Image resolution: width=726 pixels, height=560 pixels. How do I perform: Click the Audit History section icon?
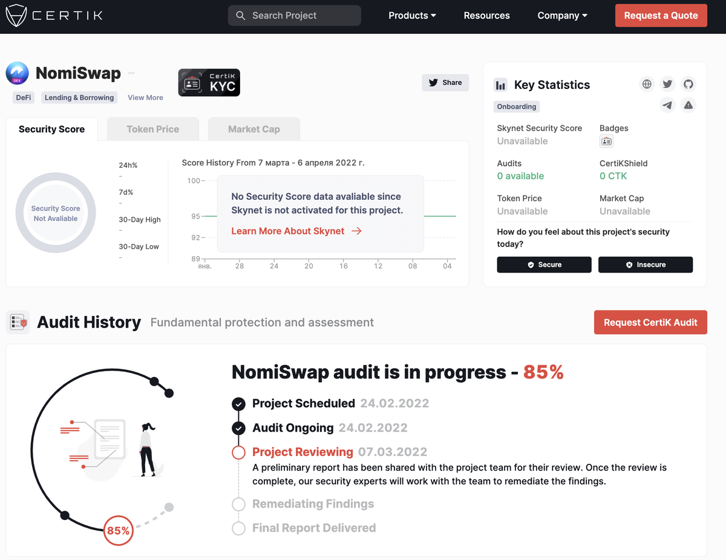[18, 322]
